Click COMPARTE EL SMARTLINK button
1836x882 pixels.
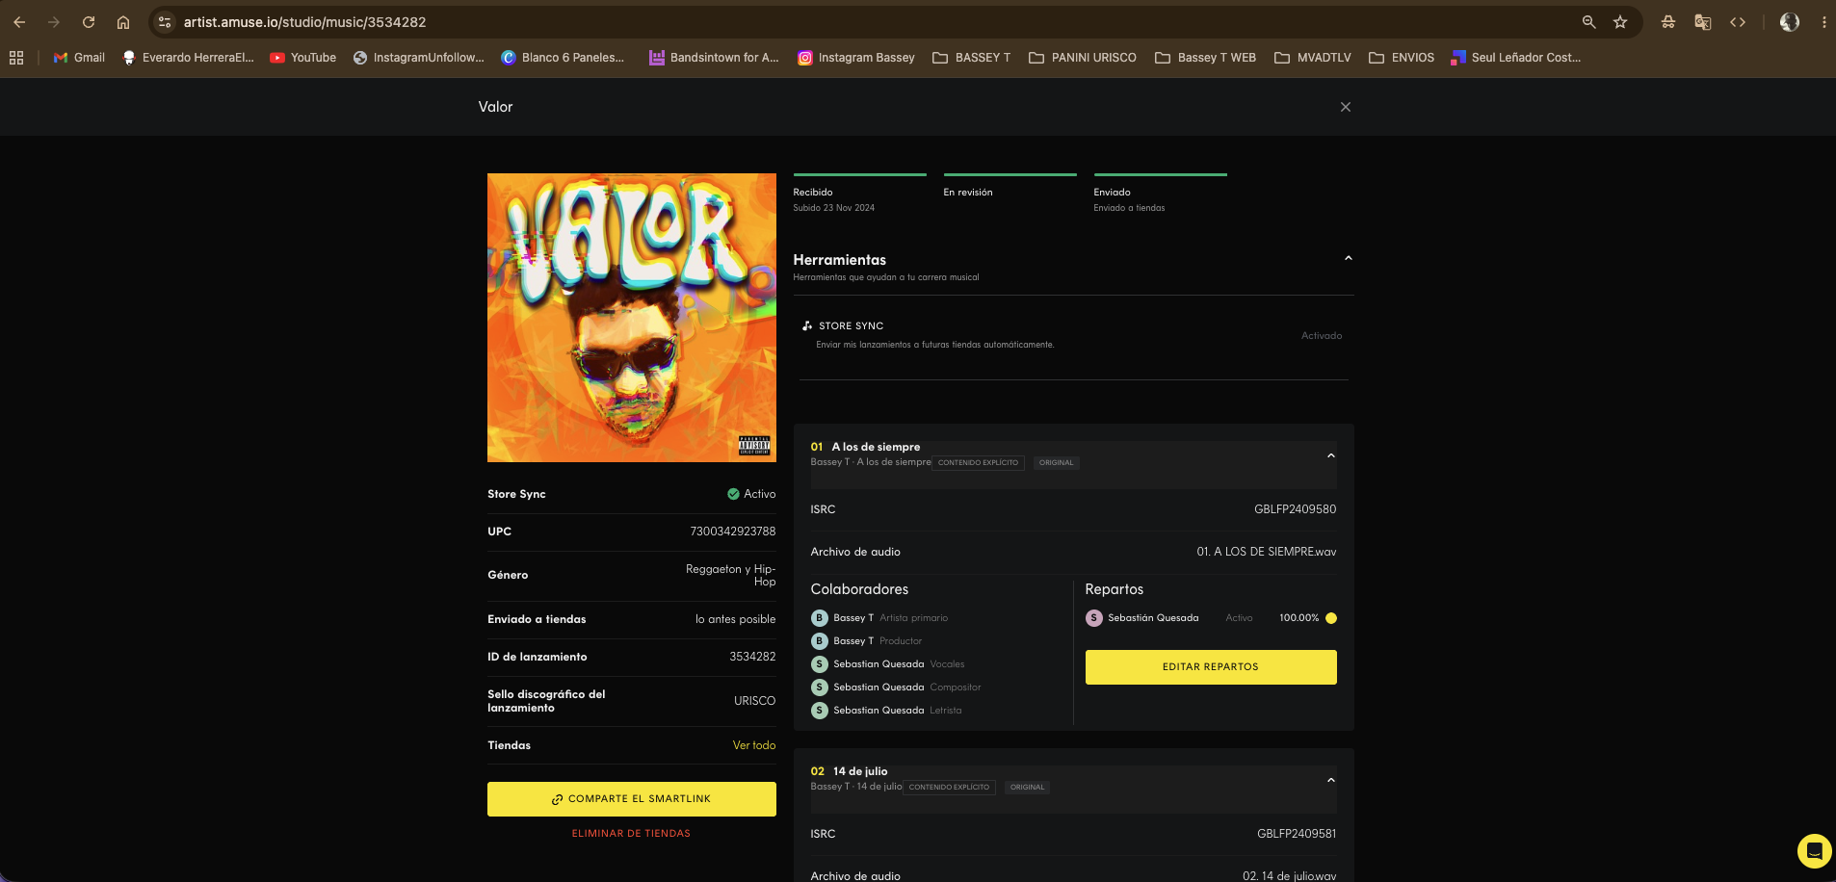point(632,799)
